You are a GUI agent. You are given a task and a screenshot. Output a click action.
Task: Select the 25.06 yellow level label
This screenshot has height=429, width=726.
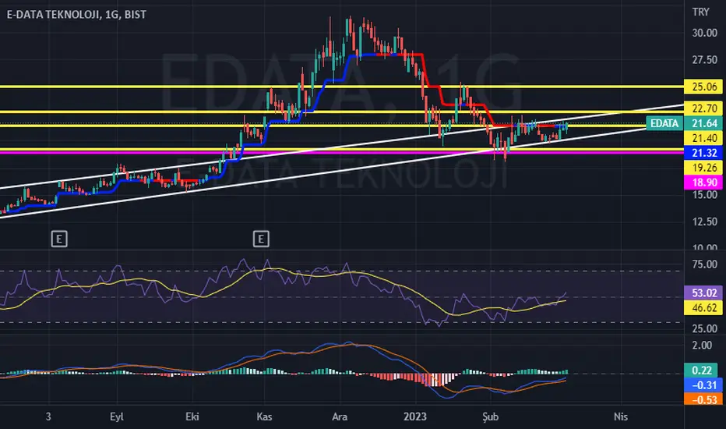(x=703, y=87)
